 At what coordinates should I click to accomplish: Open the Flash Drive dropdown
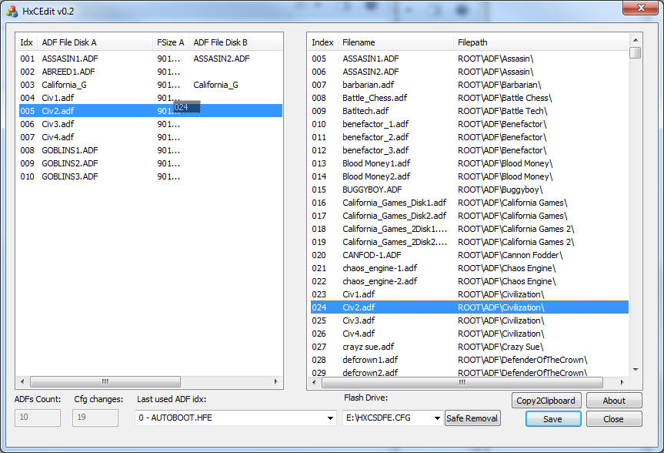tap(437, 418)
